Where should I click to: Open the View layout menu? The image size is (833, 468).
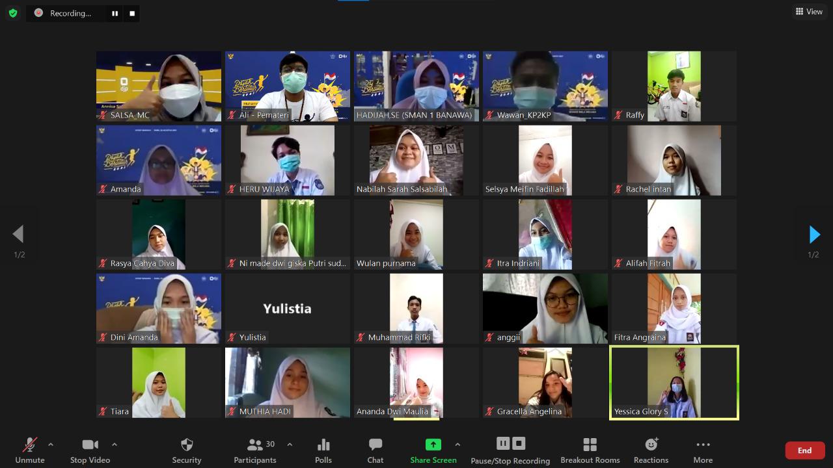click(809, 12)
